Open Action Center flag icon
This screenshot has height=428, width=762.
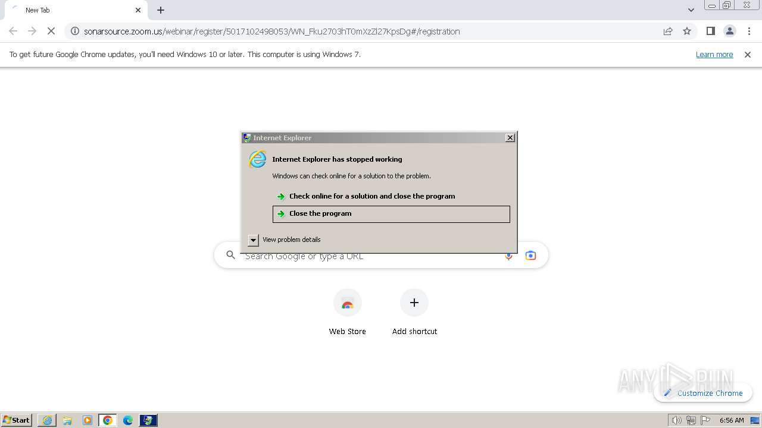point(706,420)
